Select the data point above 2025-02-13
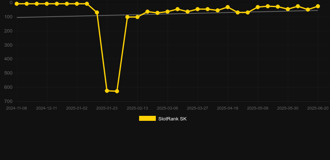Viewport: 330px width, 160px height. [137, 17]
